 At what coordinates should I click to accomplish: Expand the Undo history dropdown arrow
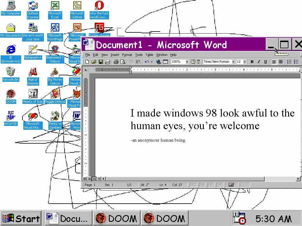coord(152,62)
